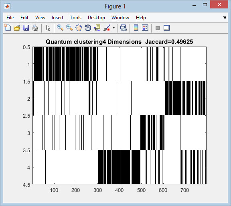
Task: Click the New Figure icon
Action: tap(8, 28)
